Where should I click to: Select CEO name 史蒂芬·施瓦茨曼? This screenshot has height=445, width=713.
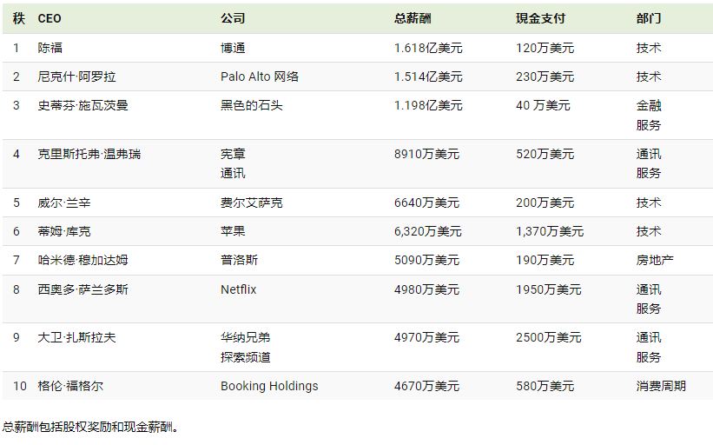coord(83,105)
